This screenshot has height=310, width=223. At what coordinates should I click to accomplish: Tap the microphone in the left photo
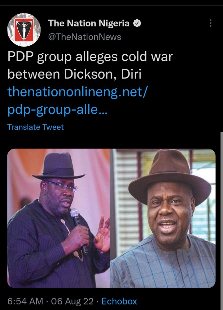(78, 229)
